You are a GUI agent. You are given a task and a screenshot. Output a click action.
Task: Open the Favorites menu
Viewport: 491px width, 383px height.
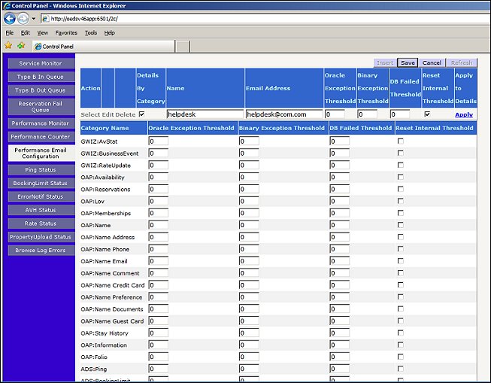tap(66, 33)
